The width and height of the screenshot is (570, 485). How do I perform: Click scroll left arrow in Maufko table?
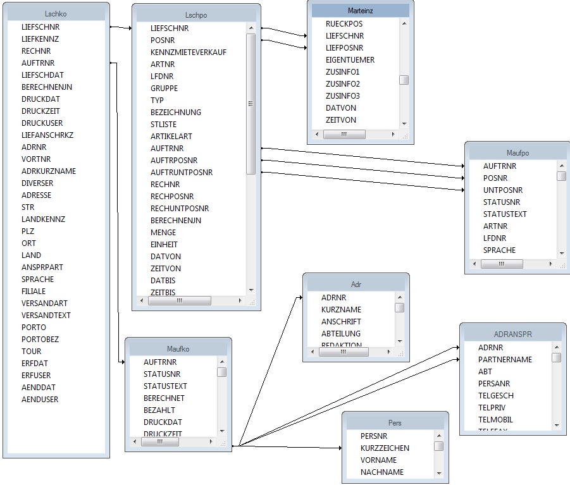135,442
